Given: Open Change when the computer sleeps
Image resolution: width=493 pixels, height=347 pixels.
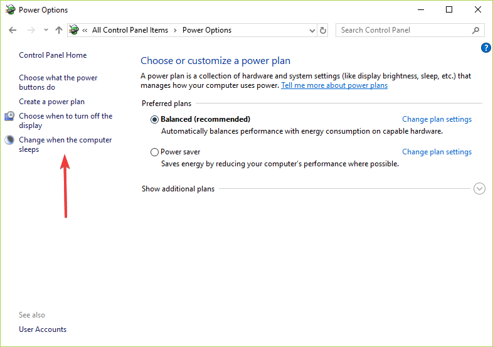Looking at the screenshot, I should [65, 144].
